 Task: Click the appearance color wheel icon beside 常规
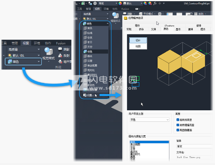pyautogui.click(x=120, y=4)
